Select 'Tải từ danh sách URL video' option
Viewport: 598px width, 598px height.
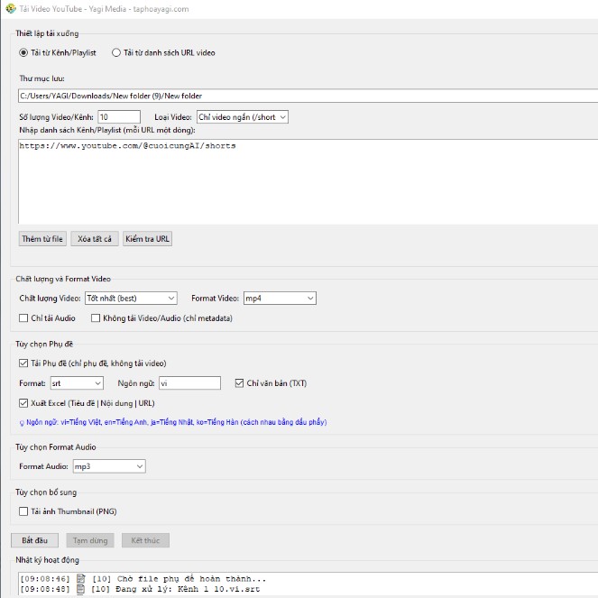pos(116,52)
